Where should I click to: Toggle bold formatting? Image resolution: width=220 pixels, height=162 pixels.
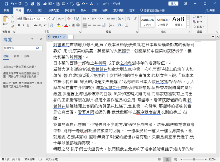pos(19,25)
